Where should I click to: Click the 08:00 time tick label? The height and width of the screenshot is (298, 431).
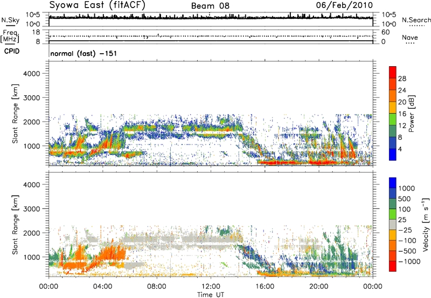pos(157,287)
